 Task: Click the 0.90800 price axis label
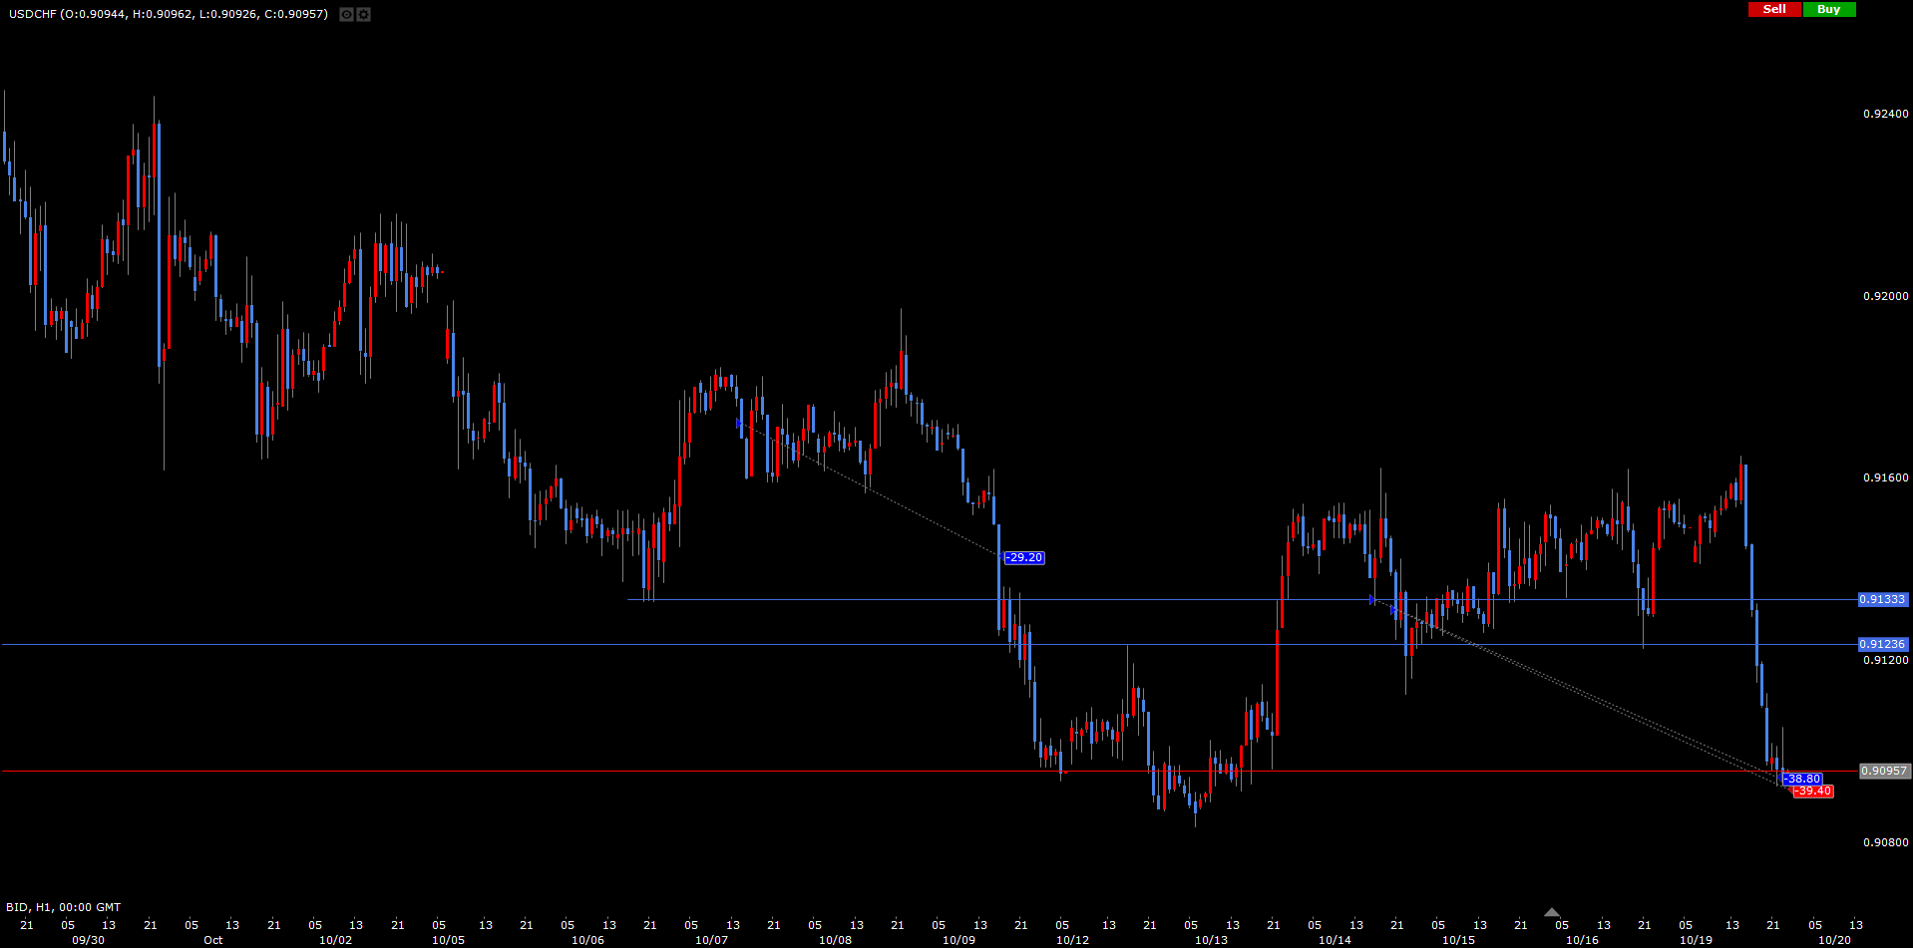coord(1885,842)
